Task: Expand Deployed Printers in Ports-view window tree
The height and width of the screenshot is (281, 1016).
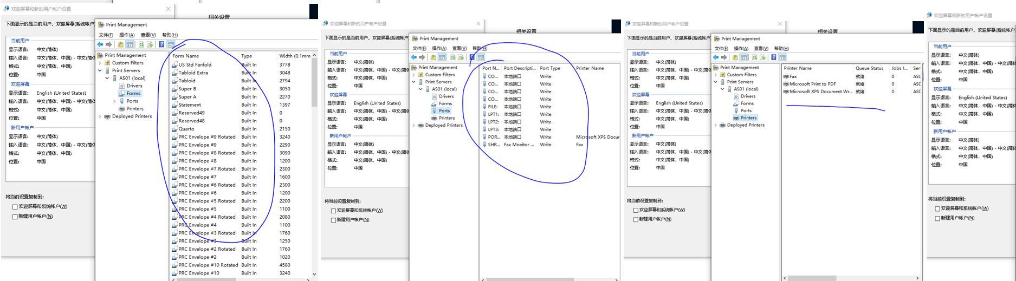Action: [413, 125]
